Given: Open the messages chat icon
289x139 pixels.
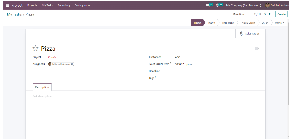Looking at the screenshot, I should pos(208,5).
